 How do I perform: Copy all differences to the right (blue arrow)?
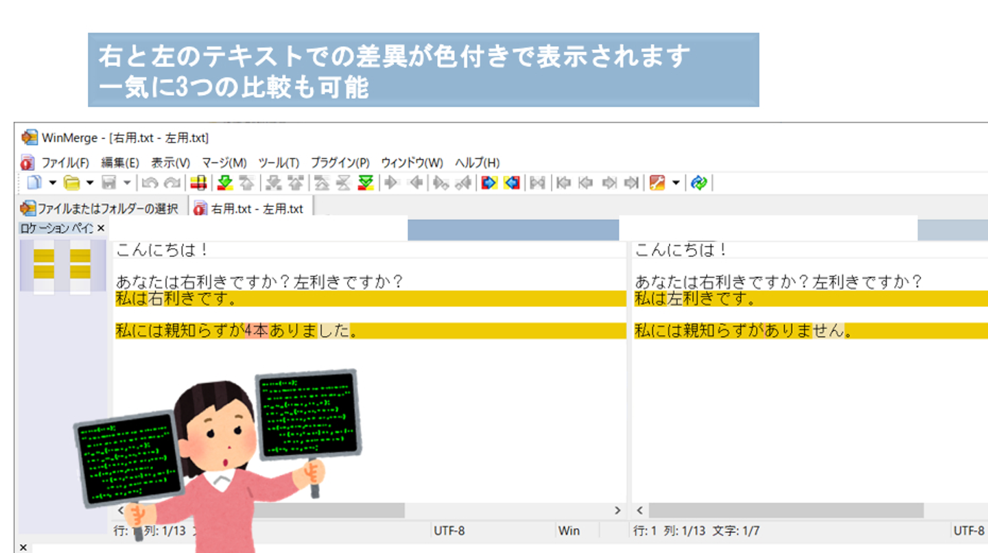(x=489, y=183)
